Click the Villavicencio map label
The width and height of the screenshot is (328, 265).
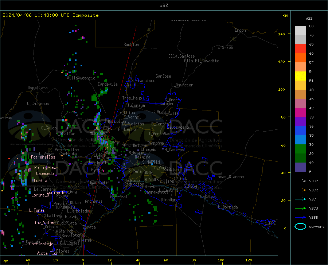[81, 78]
